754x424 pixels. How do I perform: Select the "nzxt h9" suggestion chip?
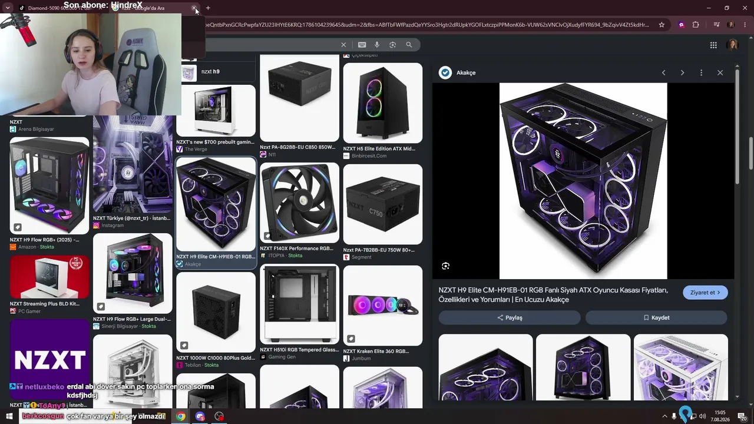218,72
